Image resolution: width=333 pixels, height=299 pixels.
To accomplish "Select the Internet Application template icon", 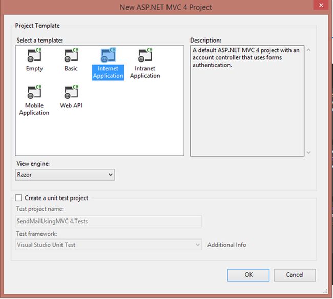I will tap(108, 55).
